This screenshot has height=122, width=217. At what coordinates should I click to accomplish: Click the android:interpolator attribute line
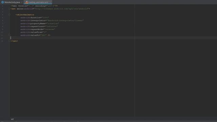(52, 20)
